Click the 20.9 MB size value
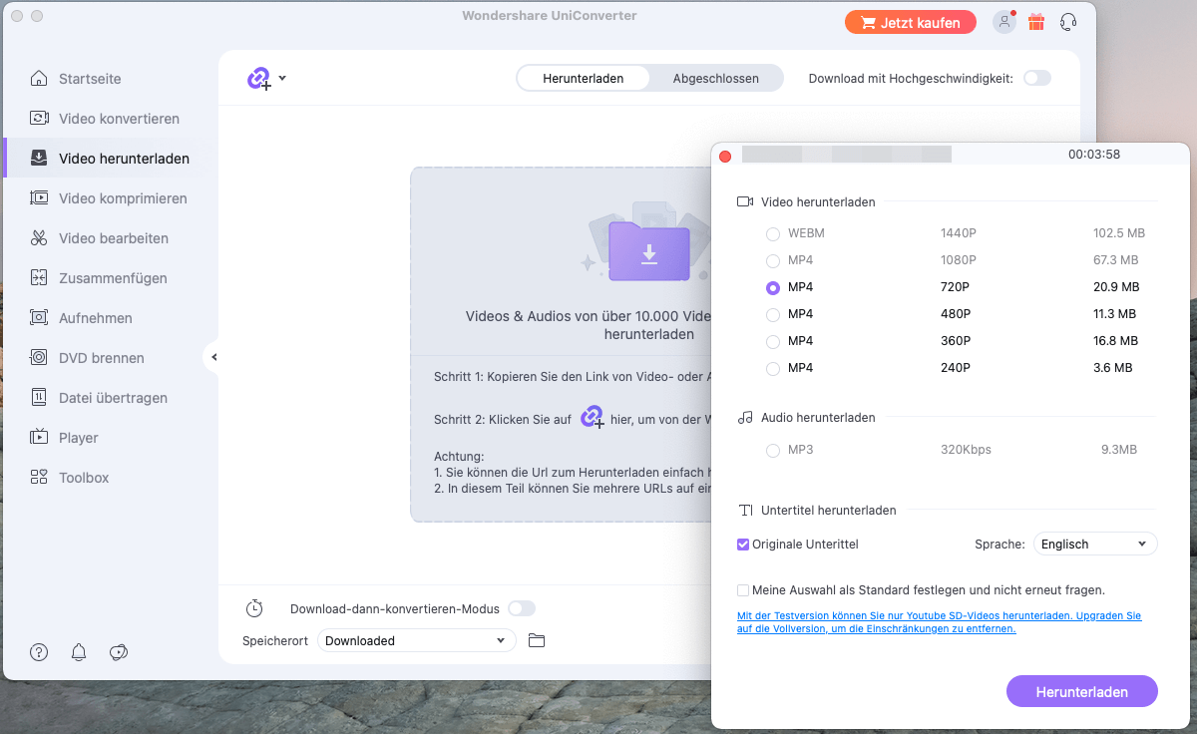This screenshot has width=1197, height=734. [x=1116, y=287]
